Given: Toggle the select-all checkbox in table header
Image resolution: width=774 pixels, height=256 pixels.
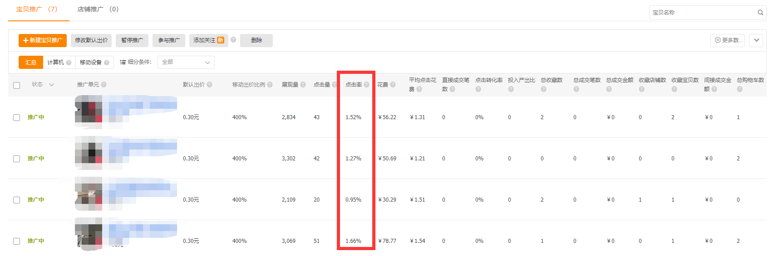Looking at the screenshot, I should (x=17, y=85).
